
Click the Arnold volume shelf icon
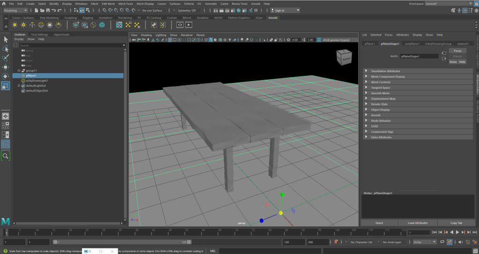102,25
